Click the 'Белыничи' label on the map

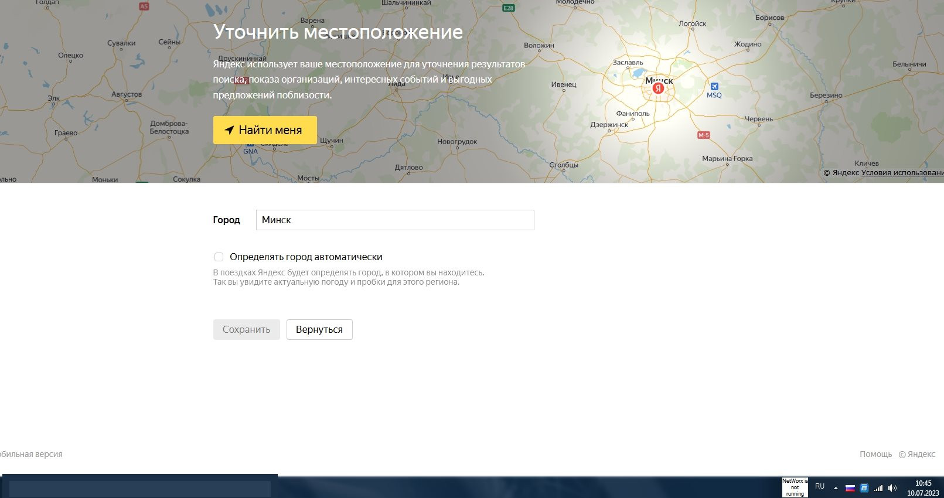[x=909, y=64]
